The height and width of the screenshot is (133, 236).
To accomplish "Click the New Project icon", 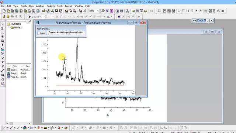I will pyautogui.click(x=4, y=11).
